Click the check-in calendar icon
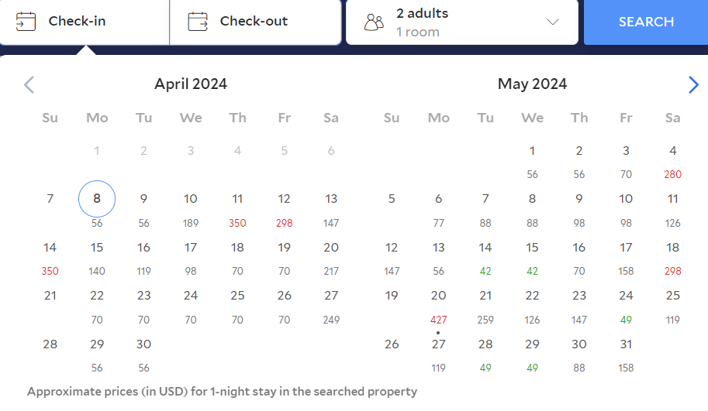The height and width of the screenshot is (411, 708). coord(26,21)
